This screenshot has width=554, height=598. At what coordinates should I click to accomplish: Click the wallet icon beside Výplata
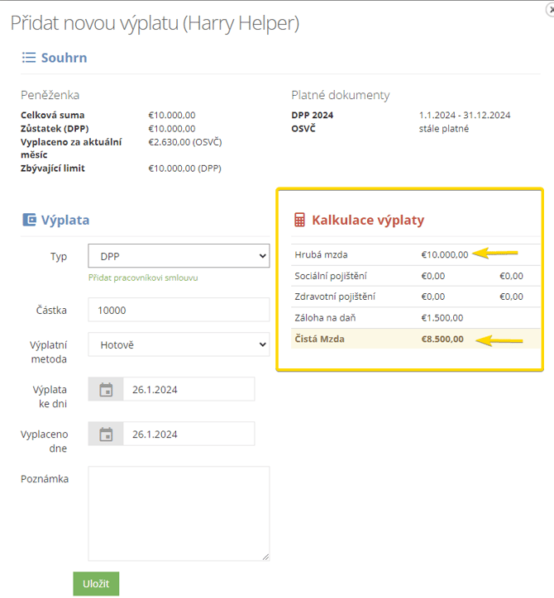(29, 220)
